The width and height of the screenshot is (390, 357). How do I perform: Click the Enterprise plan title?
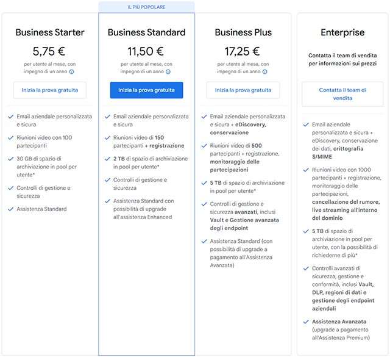coord(342,32)
